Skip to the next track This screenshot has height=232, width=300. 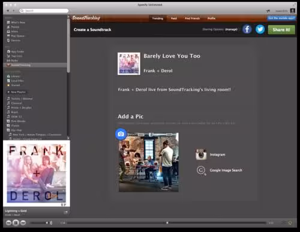coord(23,223)
